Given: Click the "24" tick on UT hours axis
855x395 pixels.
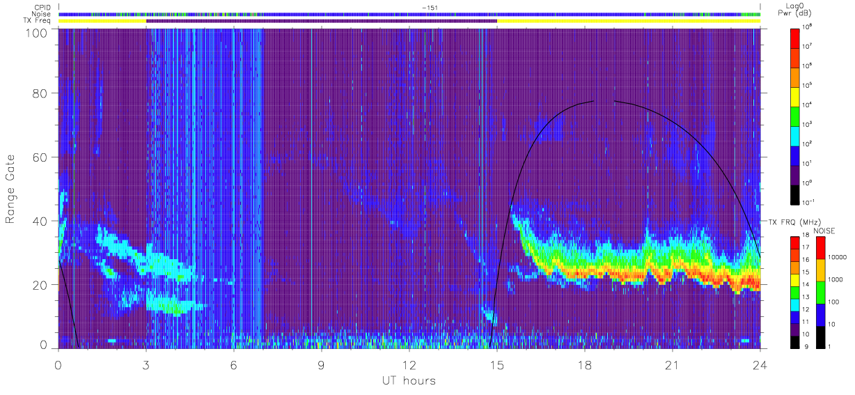Looking at the screenshot, I should point(760,365).
